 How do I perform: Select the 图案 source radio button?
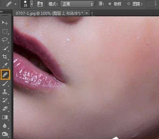tap(129, 4)
